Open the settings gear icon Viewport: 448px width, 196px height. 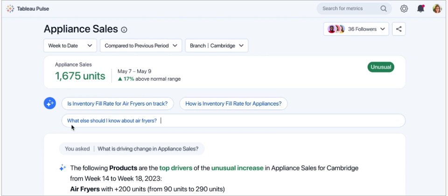point(404,8)
